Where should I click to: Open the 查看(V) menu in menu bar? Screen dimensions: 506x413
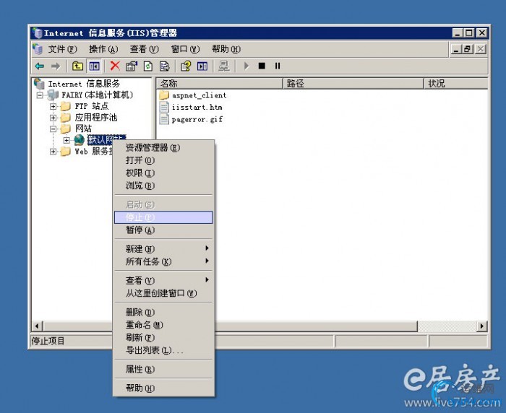point(145,49)
